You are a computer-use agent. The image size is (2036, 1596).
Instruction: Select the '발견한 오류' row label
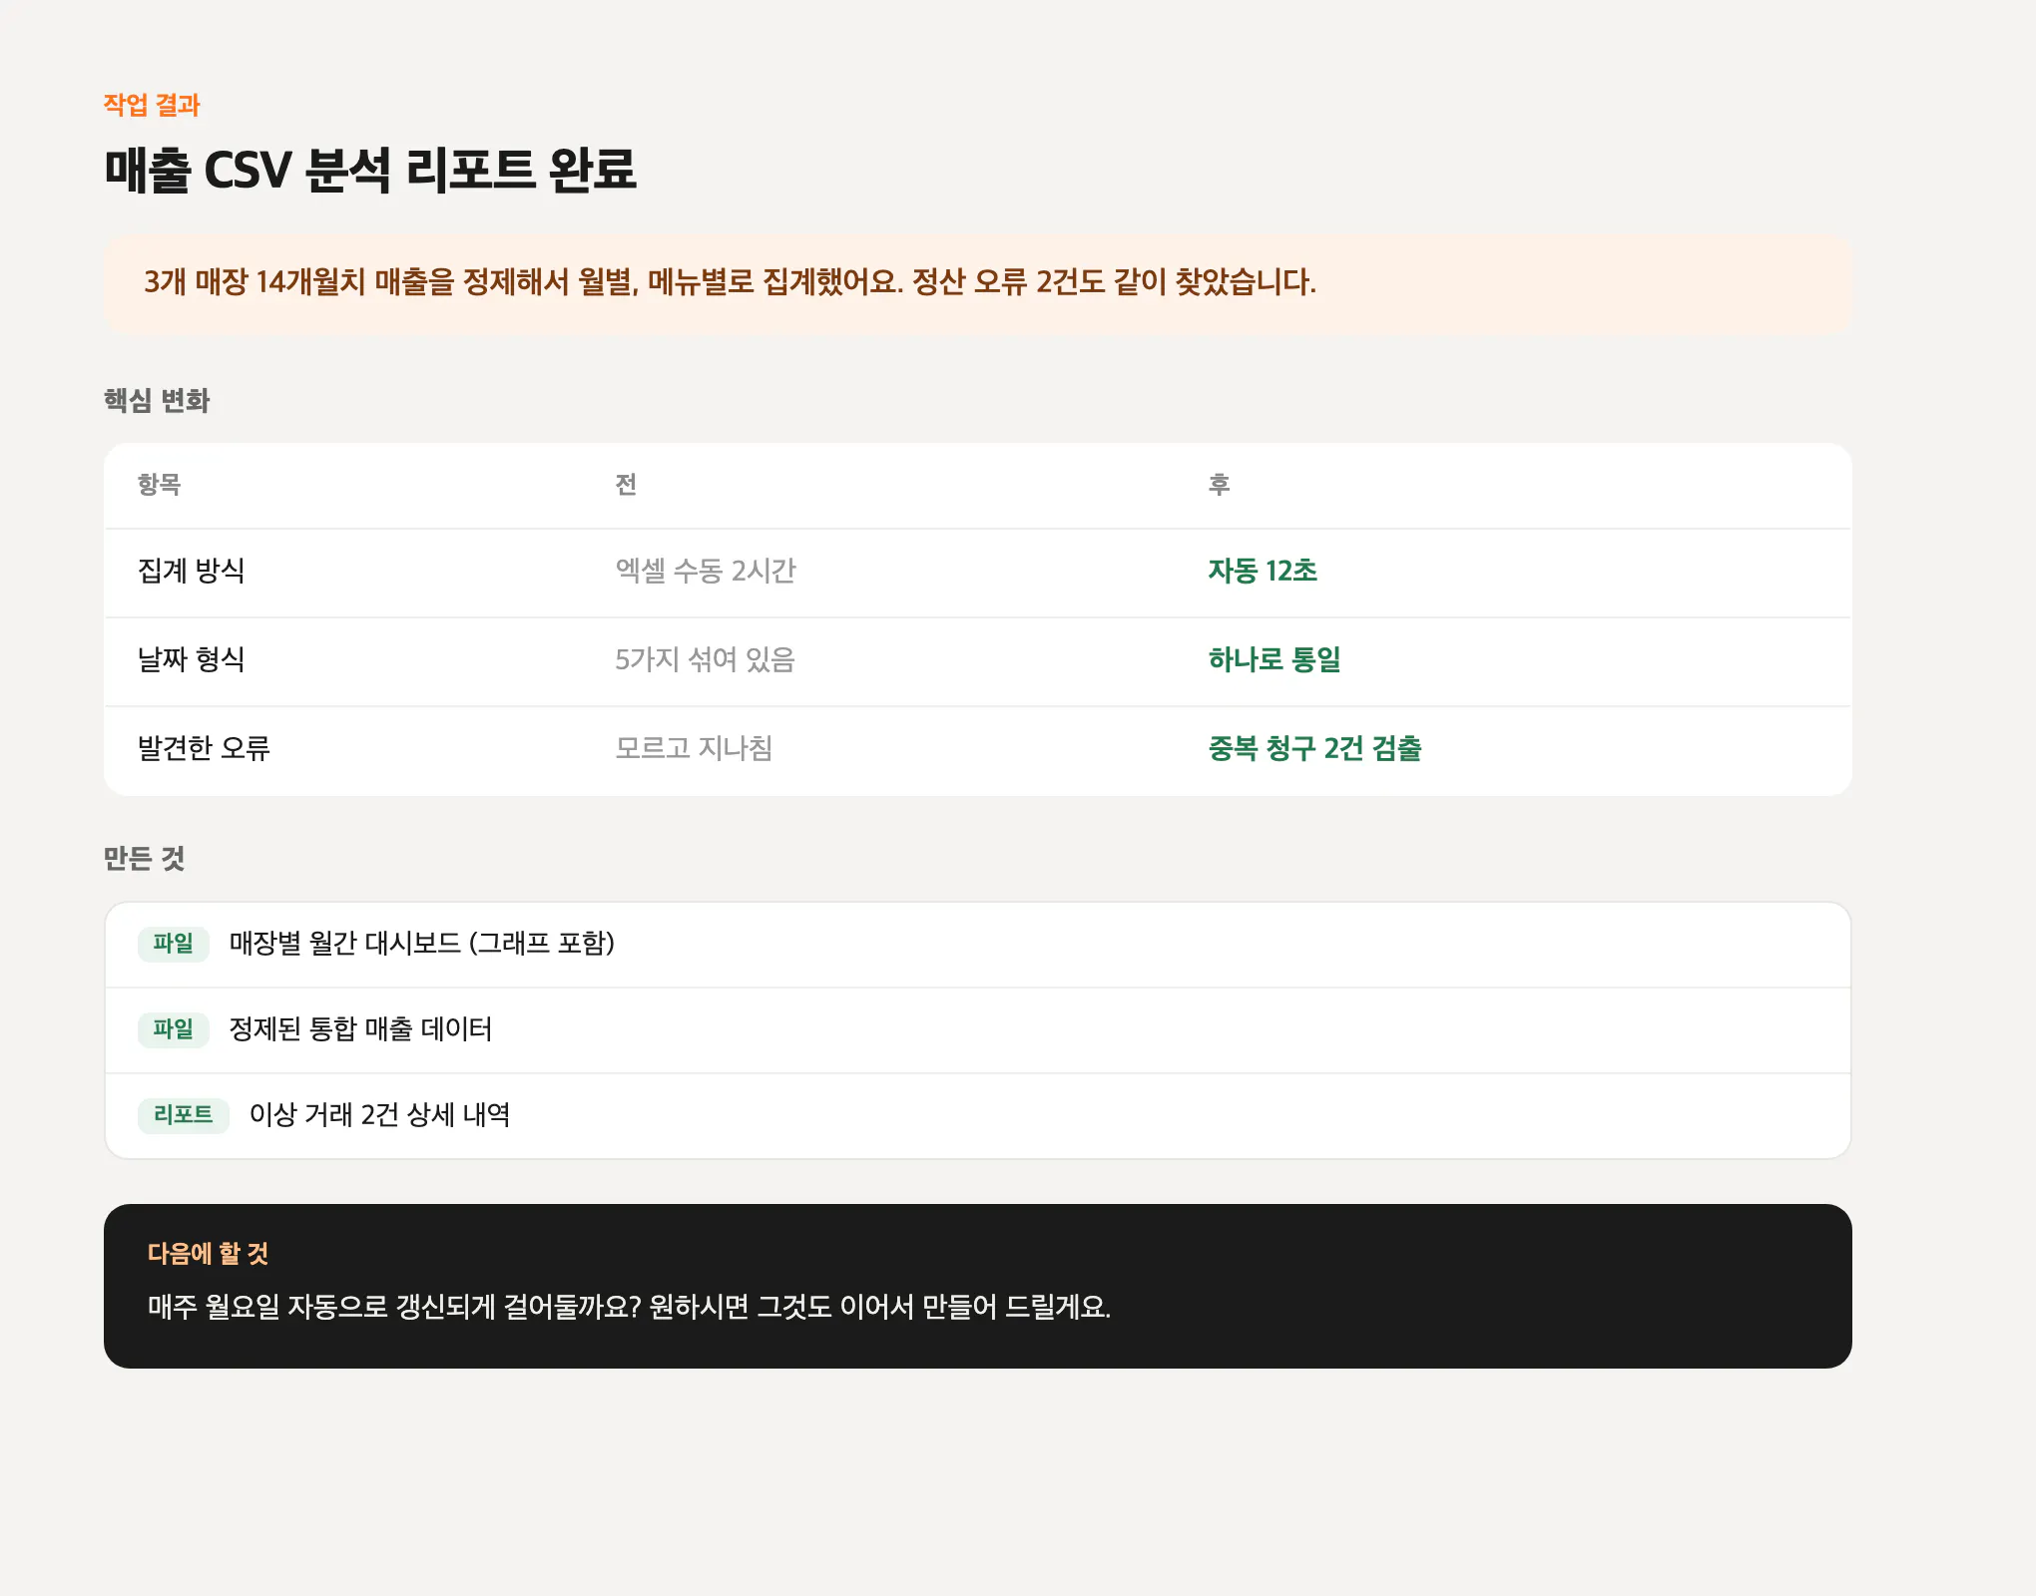point(205,748)
